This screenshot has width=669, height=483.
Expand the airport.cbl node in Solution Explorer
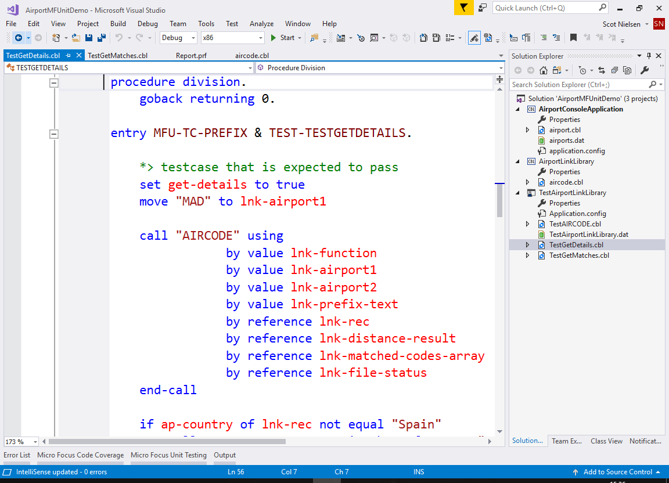tap(527, 129)
